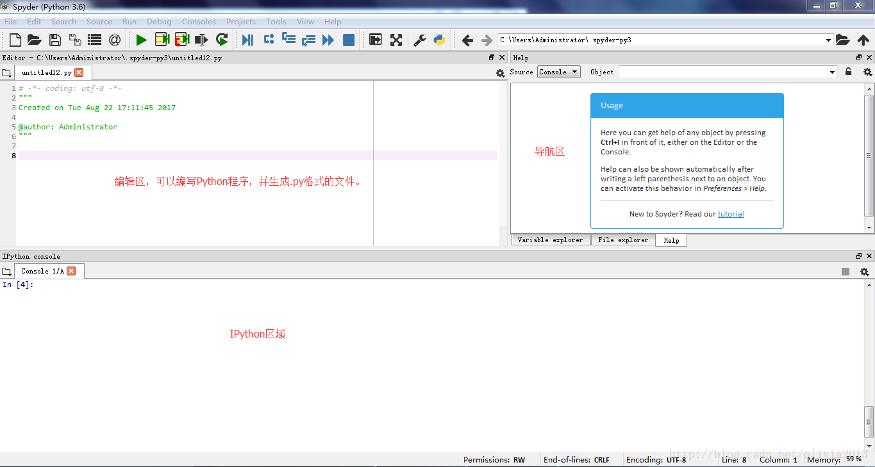Open the Consoles menu
875x467 pixels.
tap(199, 21)
